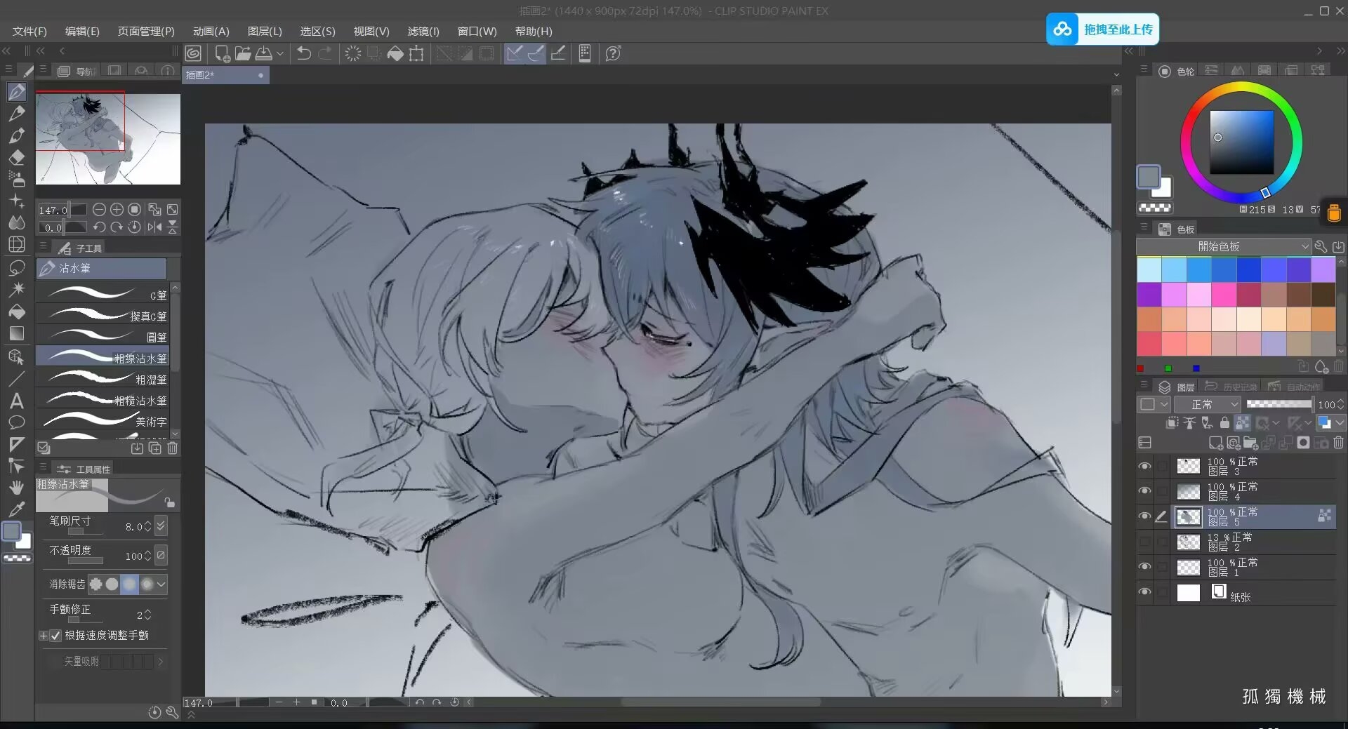Hide 图层 4 using its eye icon

click(1144, 490)
